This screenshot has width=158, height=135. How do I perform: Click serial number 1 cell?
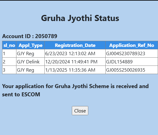click(x=9, y=53)
